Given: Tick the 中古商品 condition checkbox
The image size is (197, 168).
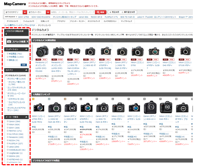Looking at the screenshot, I should tap(8, 57).
